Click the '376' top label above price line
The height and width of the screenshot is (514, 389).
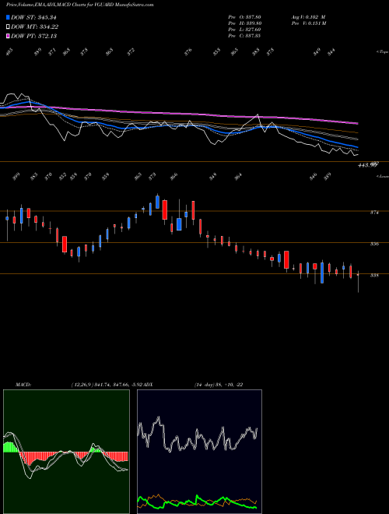point(188,52)
